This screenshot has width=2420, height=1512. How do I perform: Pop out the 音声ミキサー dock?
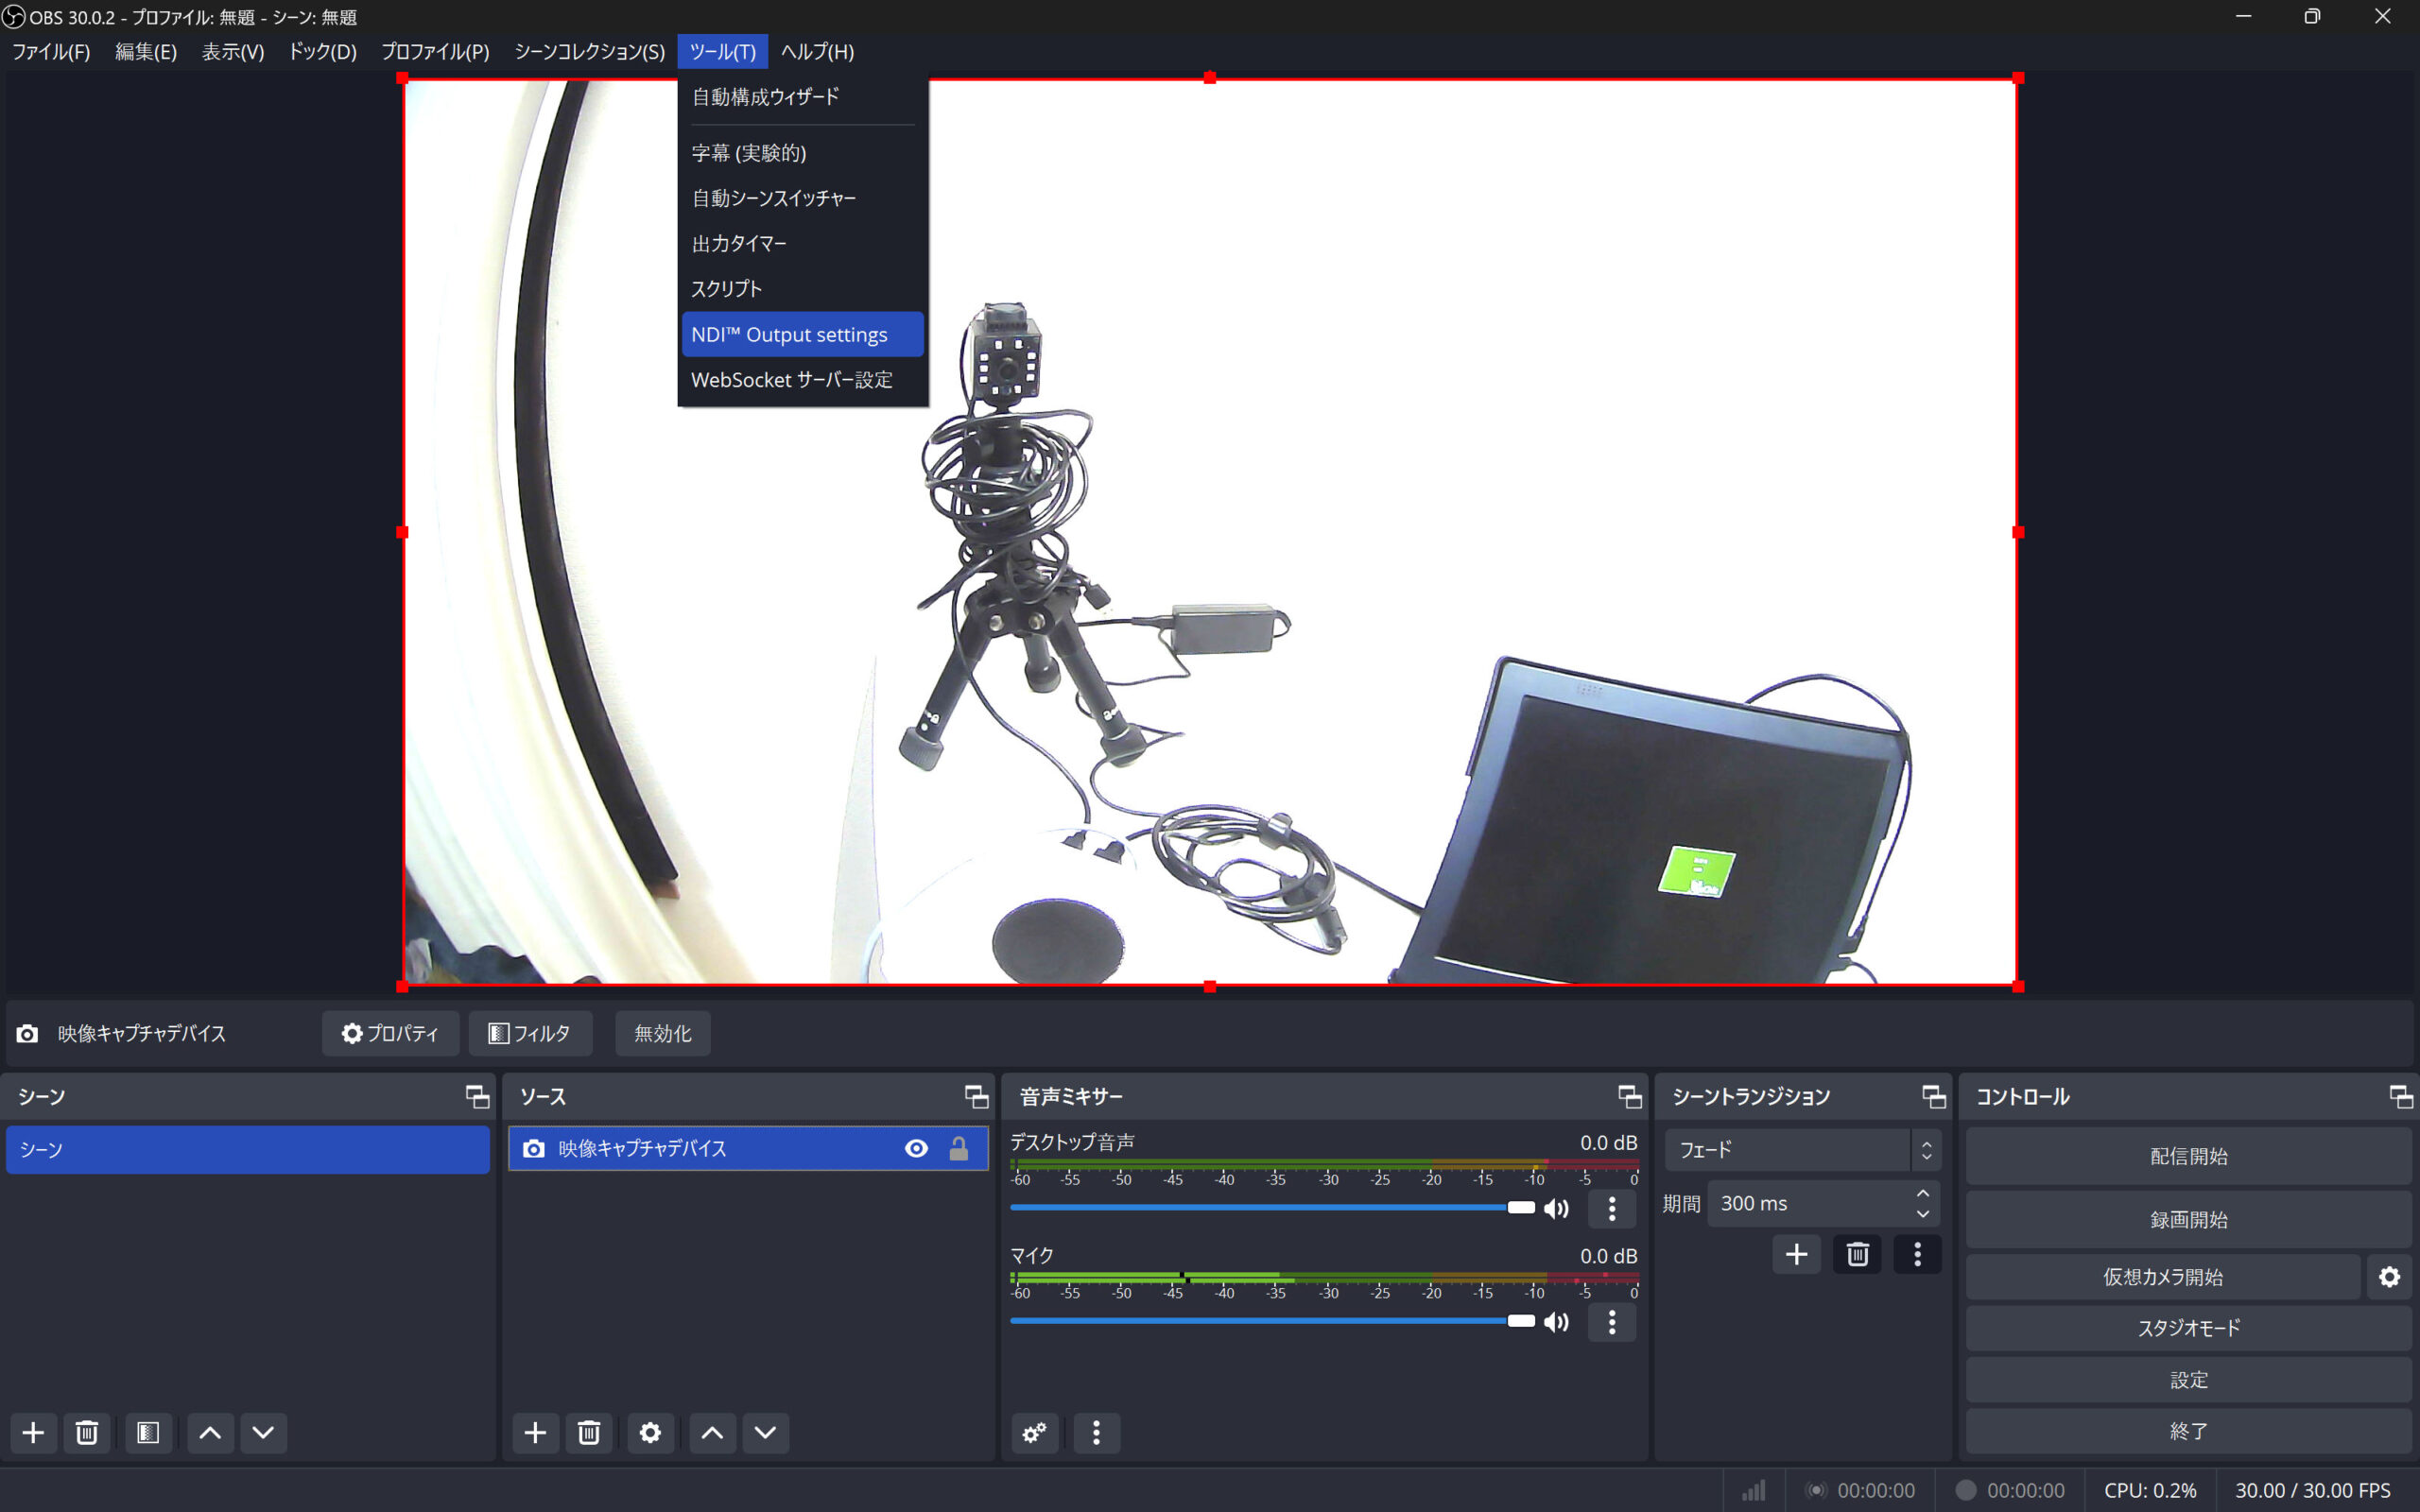(x=1629, y=1097)
